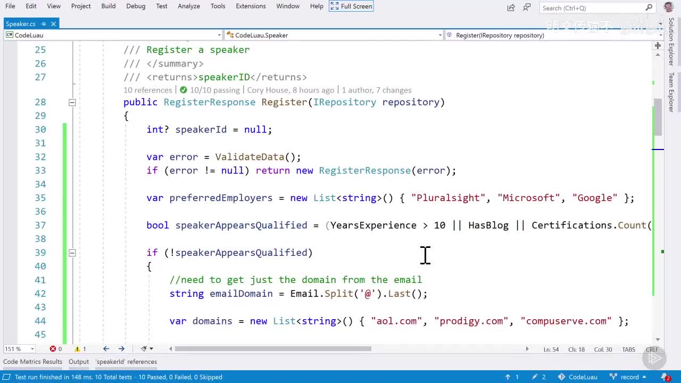The image size is (681, 383).
Task: Show the 10 references CodeLens
Action: pos(148,90)
